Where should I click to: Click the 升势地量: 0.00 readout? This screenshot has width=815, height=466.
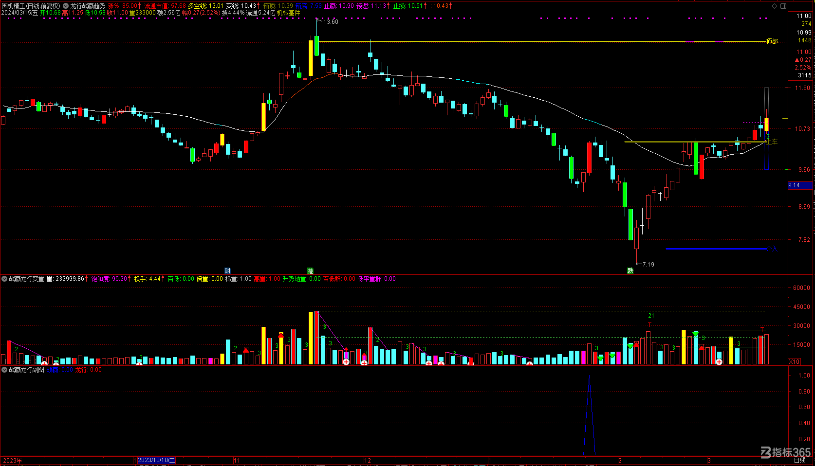pos(302,279)
